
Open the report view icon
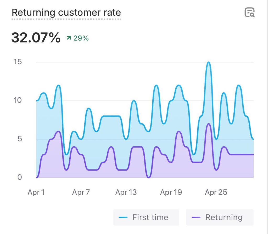(x=249, y=12)
